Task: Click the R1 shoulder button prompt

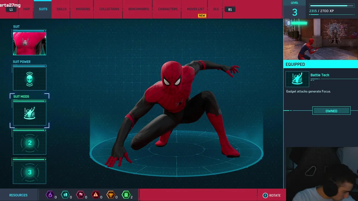Action: [x=230, y=9]
